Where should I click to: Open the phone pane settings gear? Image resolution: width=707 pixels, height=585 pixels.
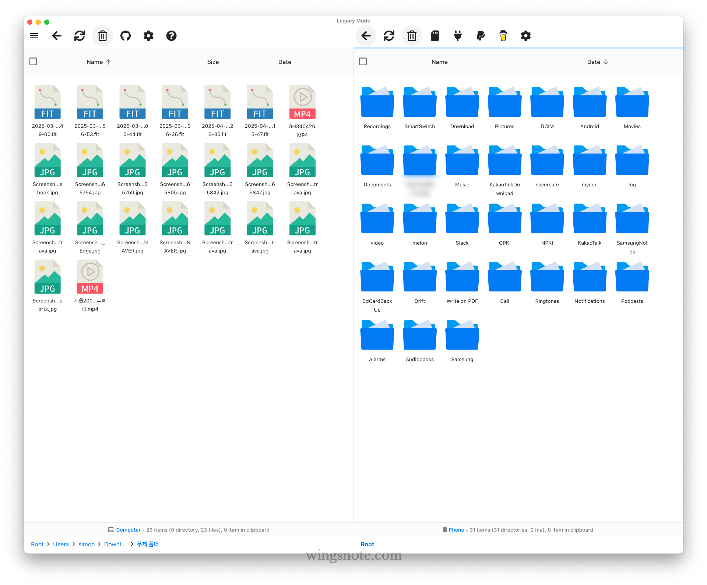pyautogui.click(x=526, y=36)
